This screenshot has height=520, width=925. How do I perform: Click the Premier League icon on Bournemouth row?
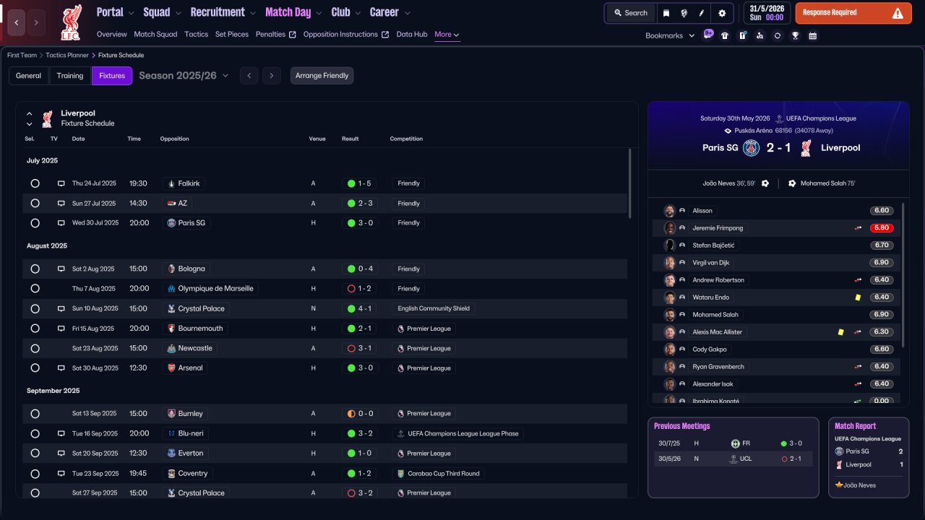pyautogui.click(x=400, y=329)
